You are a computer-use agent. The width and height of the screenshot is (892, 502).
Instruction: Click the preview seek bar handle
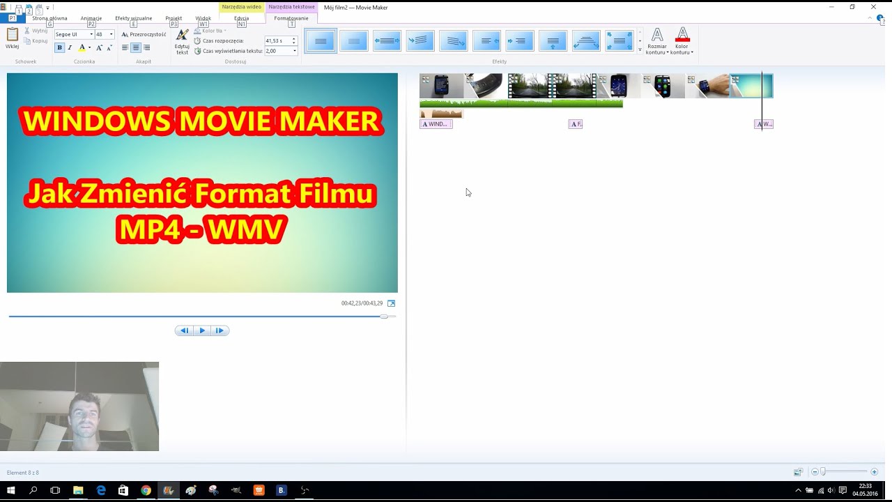383,317
